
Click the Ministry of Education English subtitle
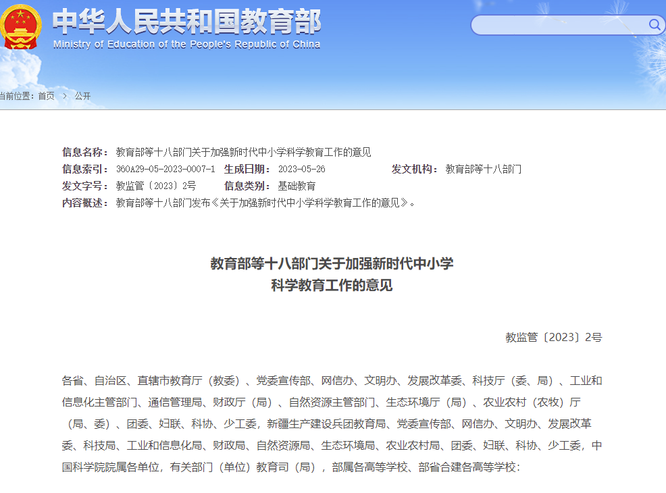coord(186,44)
